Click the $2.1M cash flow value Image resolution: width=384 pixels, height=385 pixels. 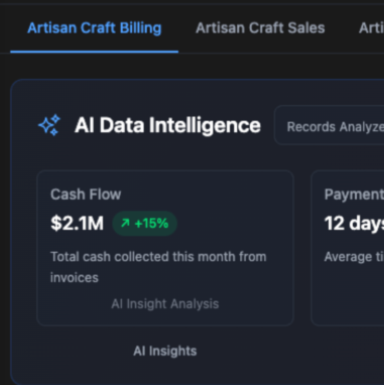77,223
